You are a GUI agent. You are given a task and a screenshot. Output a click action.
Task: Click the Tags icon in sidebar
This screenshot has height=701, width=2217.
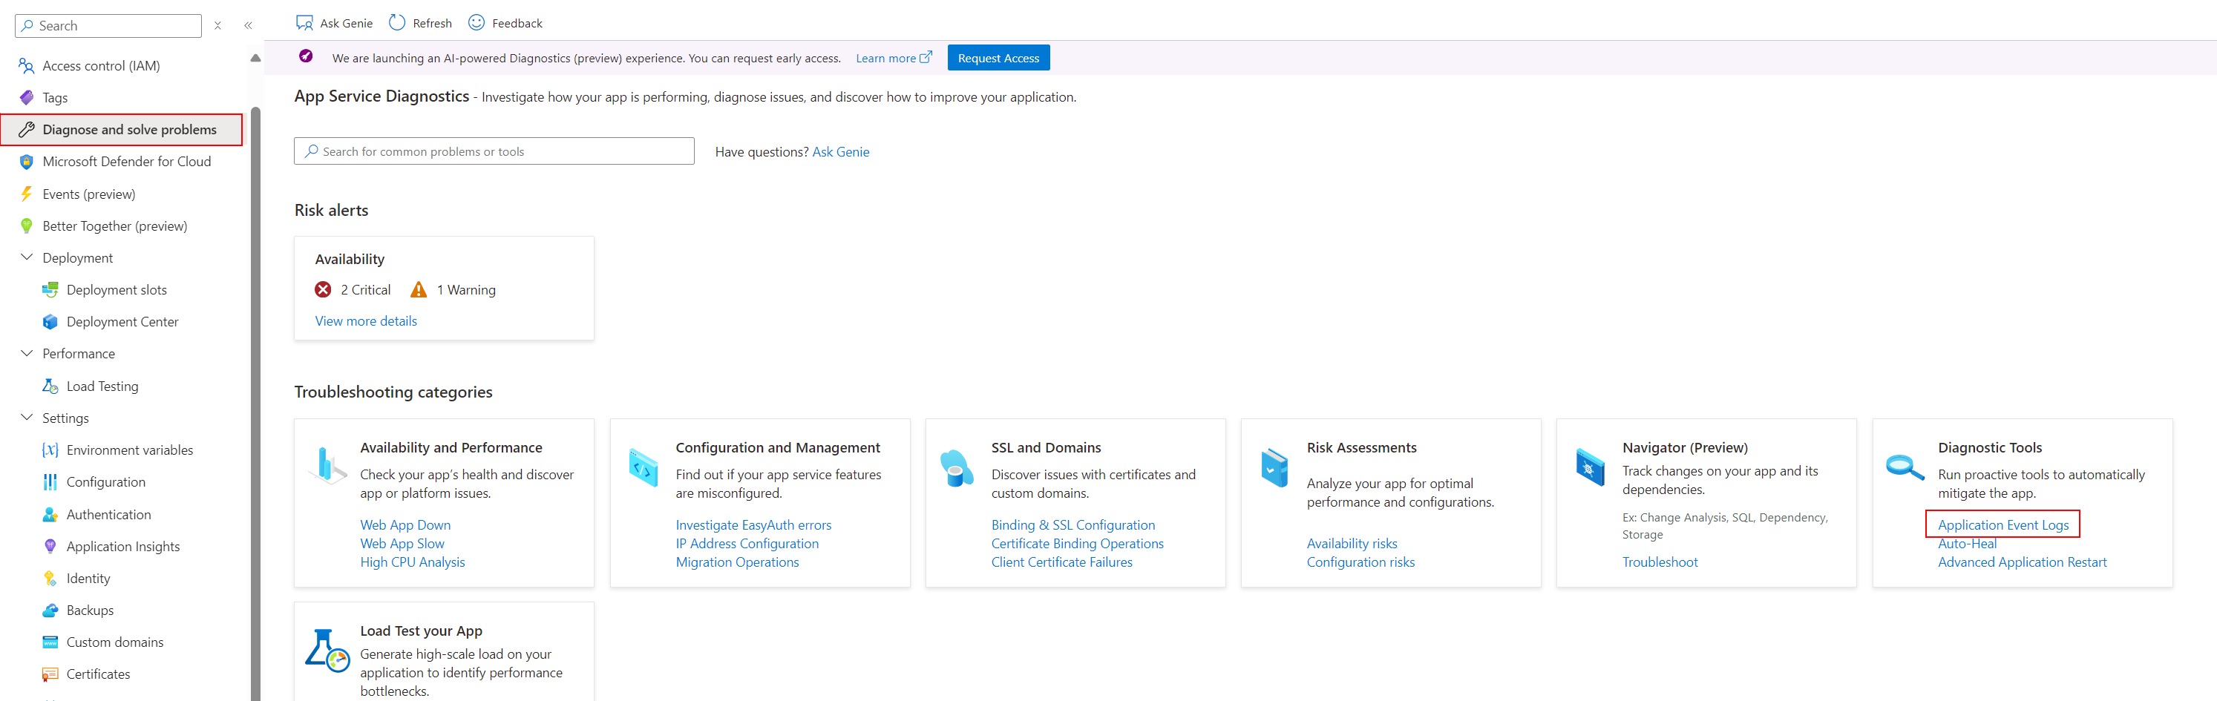27,97
